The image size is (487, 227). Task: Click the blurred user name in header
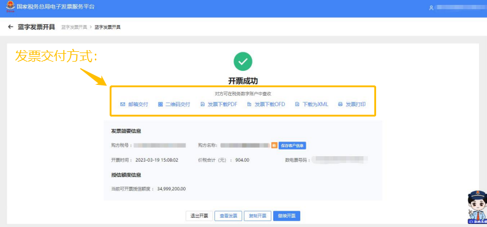pyautogui.click(x=461, y=7)
